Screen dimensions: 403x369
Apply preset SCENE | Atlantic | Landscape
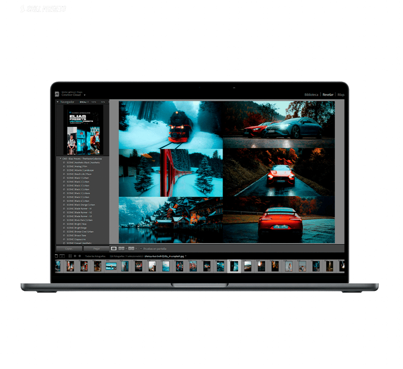coord(80,170)
